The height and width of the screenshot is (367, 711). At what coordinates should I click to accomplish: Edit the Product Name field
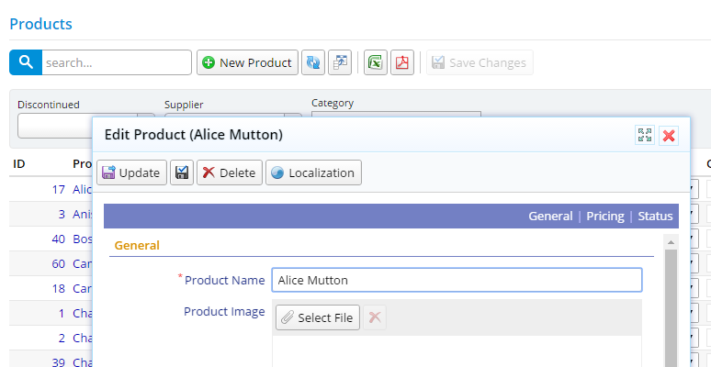(457, 280)
